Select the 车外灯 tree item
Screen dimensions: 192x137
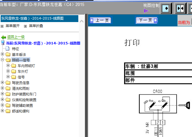tap(23, 71)
